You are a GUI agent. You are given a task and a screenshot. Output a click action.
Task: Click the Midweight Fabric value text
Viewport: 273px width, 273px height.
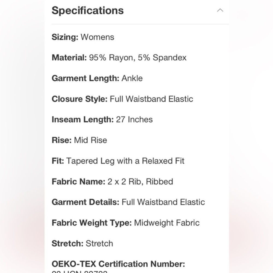tap(167, 223)
